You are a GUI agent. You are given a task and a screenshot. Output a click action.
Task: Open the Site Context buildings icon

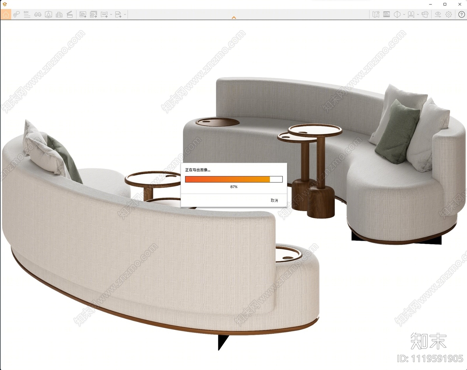click(x=59, y=14)
